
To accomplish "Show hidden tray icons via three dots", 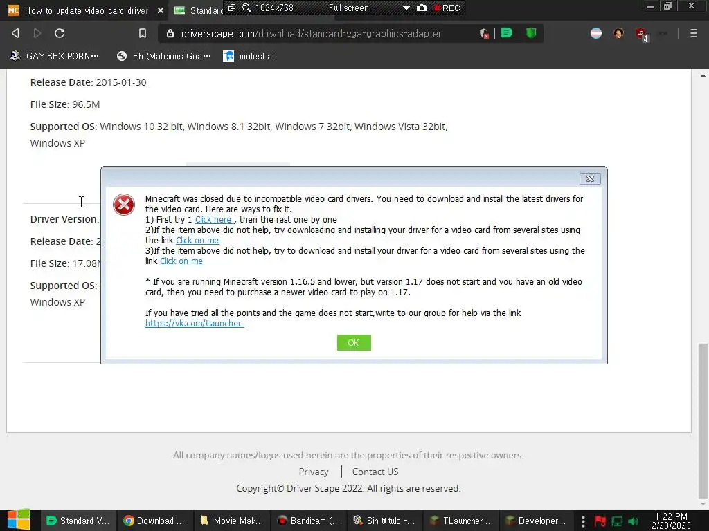I will tap(583, 521).
